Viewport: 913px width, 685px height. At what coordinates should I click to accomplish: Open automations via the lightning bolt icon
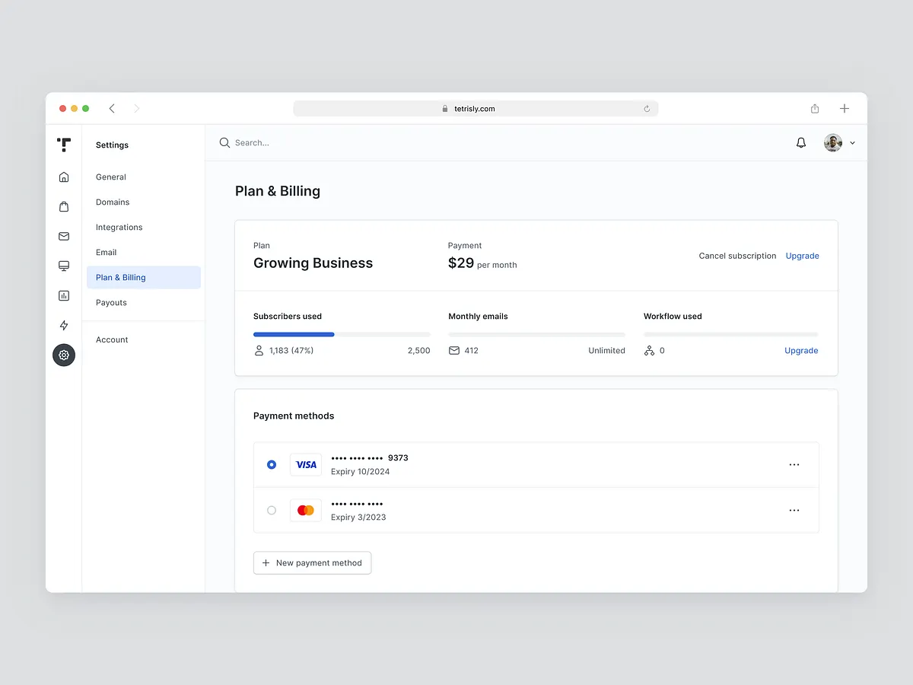[x=64, y=325]
